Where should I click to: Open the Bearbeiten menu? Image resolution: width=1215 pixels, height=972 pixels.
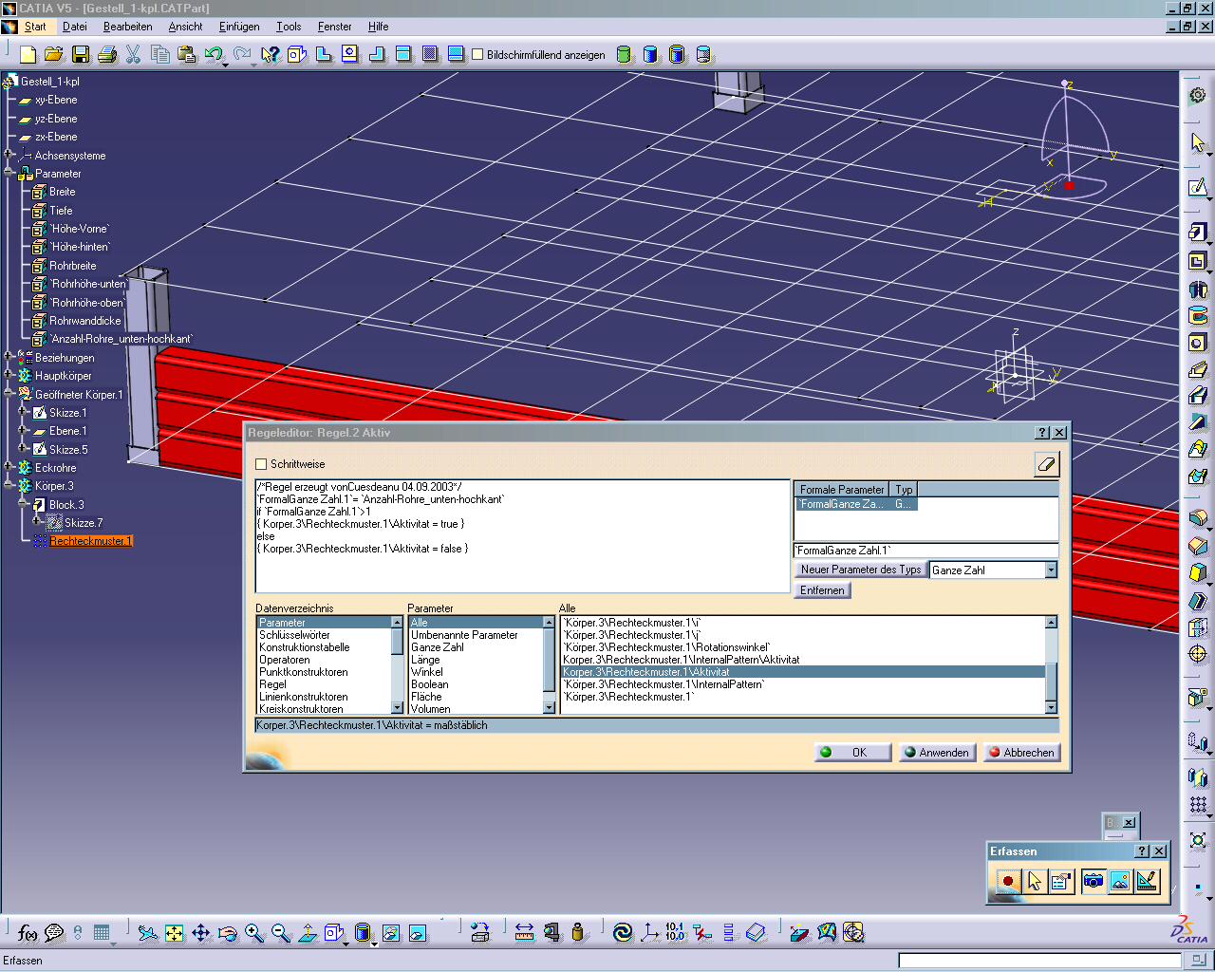pos(128,27)
